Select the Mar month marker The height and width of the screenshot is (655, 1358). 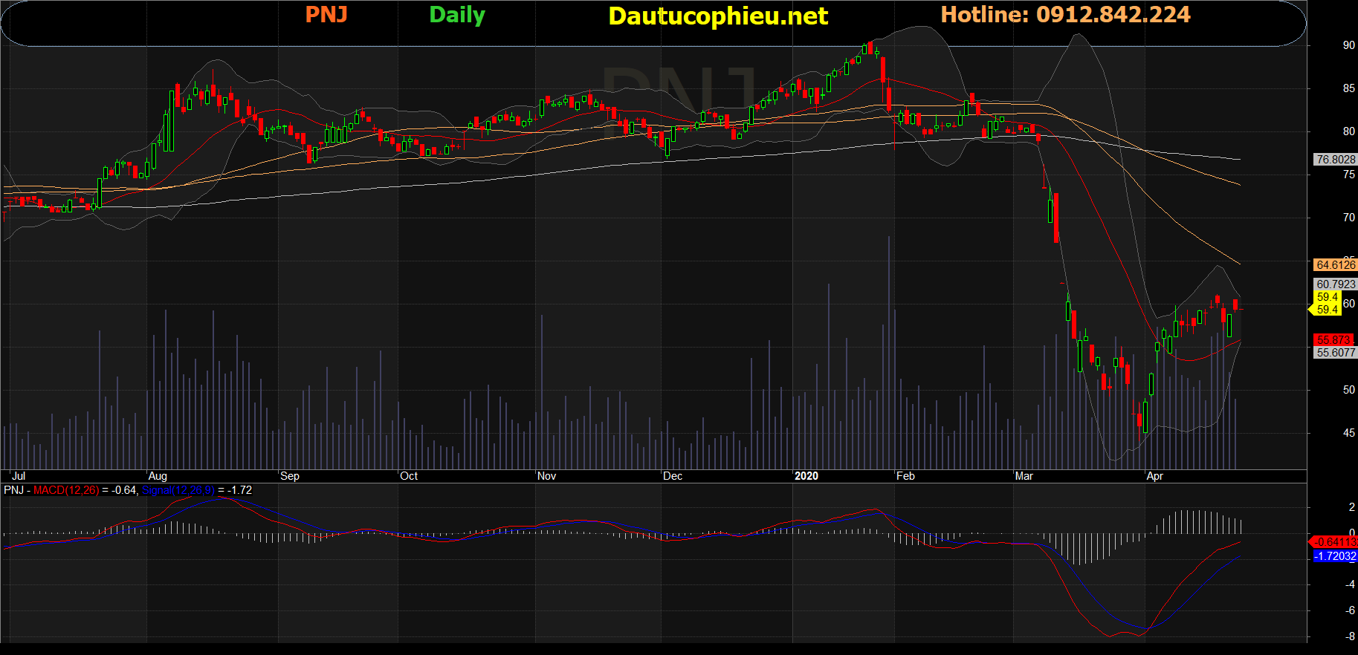(x=1024, y=476)
